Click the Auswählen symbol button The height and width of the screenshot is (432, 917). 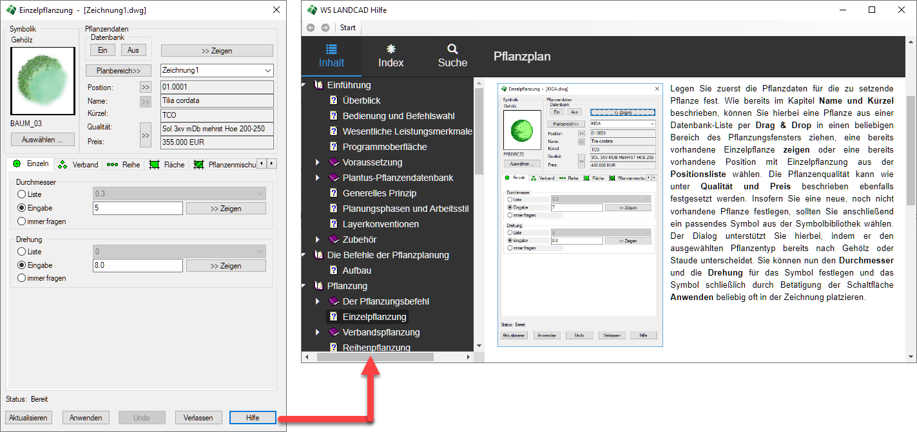(x=43, y=140)
